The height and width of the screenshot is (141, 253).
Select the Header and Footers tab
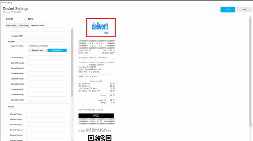38,25
